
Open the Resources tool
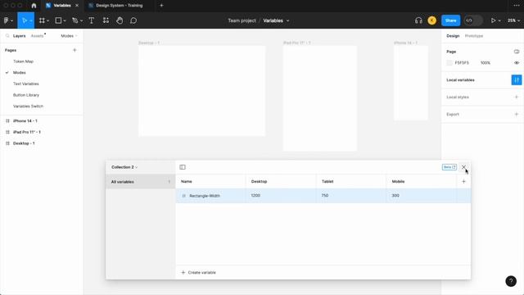click(106, 20)
